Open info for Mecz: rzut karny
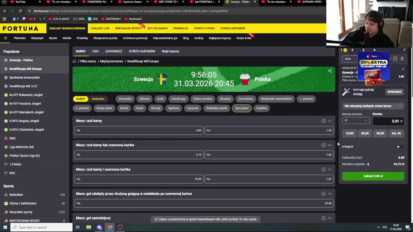This screenshot has width=413, height=232. click(x=323, y=121)
